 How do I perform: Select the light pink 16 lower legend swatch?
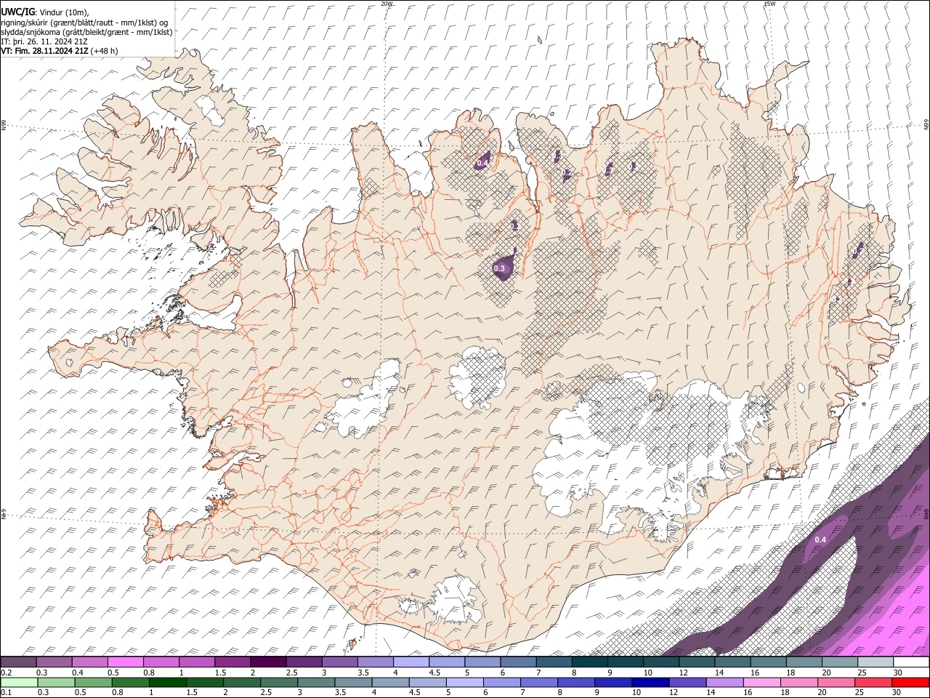(x=762, y=682)
